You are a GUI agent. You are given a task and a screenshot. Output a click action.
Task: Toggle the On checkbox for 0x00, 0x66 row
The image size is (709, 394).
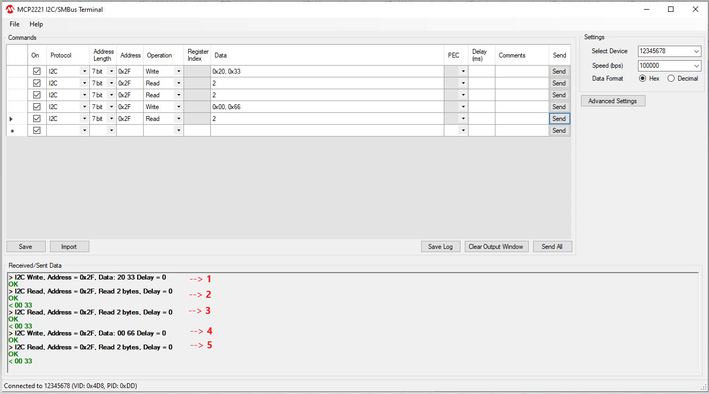(x=37, y=106)
